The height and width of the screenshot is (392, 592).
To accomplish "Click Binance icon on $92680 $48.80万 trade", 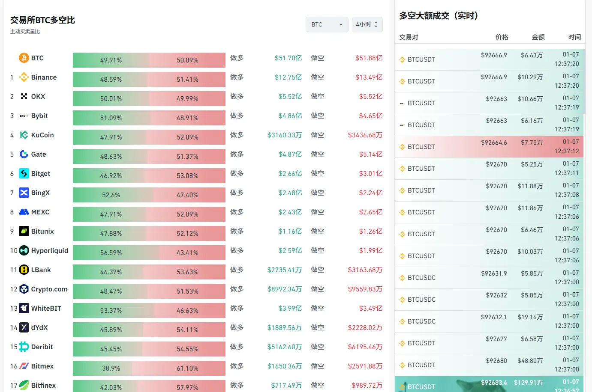I will pos(402,365).
